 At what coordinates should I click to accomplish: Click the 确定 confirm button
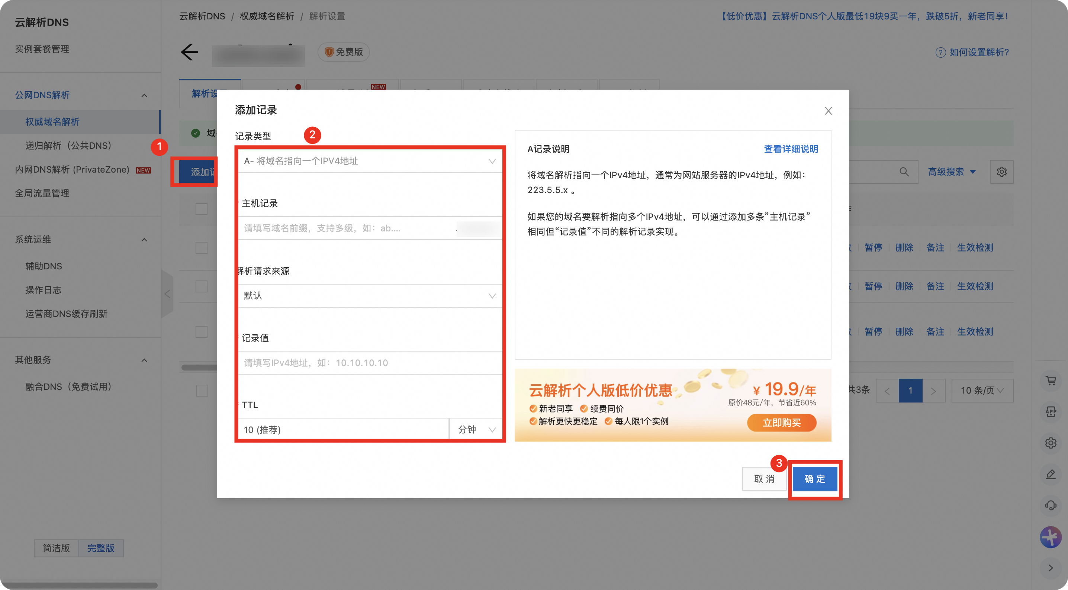coord(815,479)
